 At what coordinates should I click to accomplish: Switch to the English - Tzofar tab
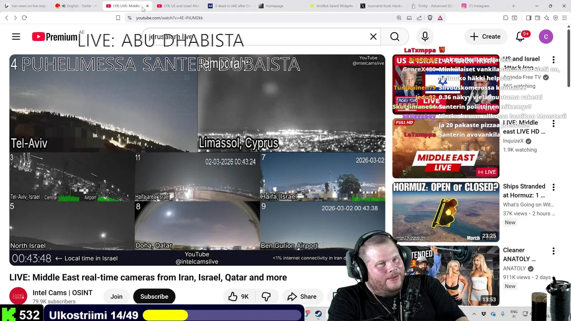tap(77, 6)
